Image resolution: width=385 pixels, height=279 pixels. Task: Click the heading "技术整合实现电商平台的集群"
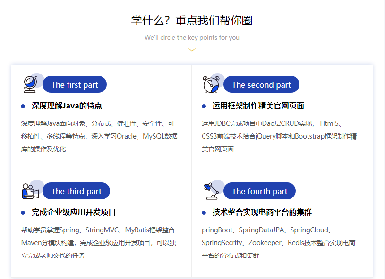(262, 213)
